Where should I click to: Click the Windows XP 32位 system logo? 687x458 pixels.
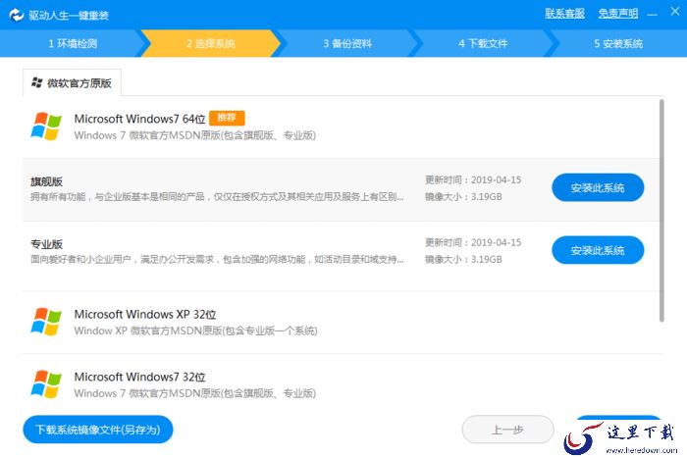click(46, 322)
